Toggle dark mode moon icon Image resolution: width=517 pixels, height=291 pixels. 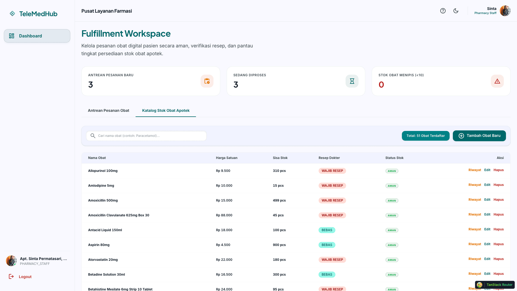pyautogui.click(x=456, y=11)
